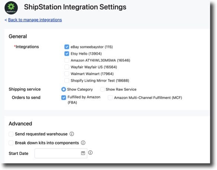217x170 pixels.
Task: Click info icon beside Break down kits
Action: pos(83,143)
